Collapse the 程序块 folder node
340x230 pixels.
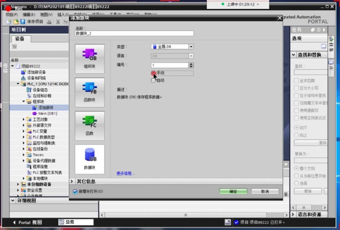click(24, 102)
